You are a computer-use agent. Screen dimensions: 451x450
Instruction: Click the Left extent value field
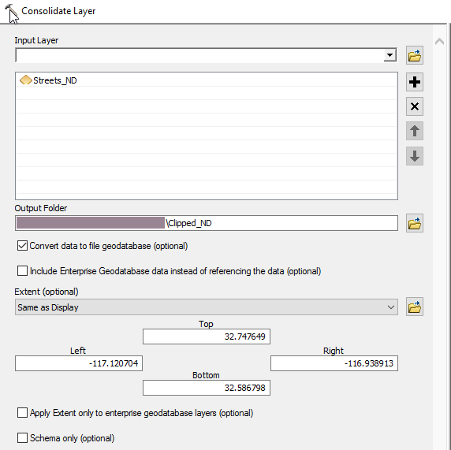click(79, 363)
